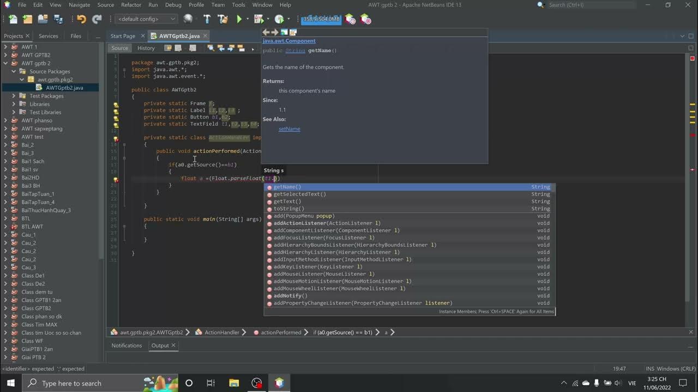The height and width of the screenshot is (392, 698).
Task: Switch to the Files tab
Action: (76, 36)
